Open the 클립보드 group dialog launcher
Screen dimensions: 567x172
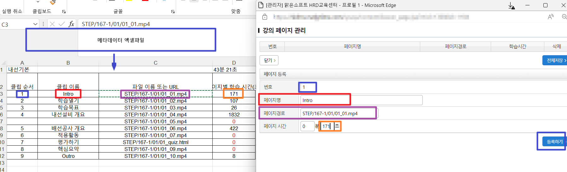tap(64, 12)
